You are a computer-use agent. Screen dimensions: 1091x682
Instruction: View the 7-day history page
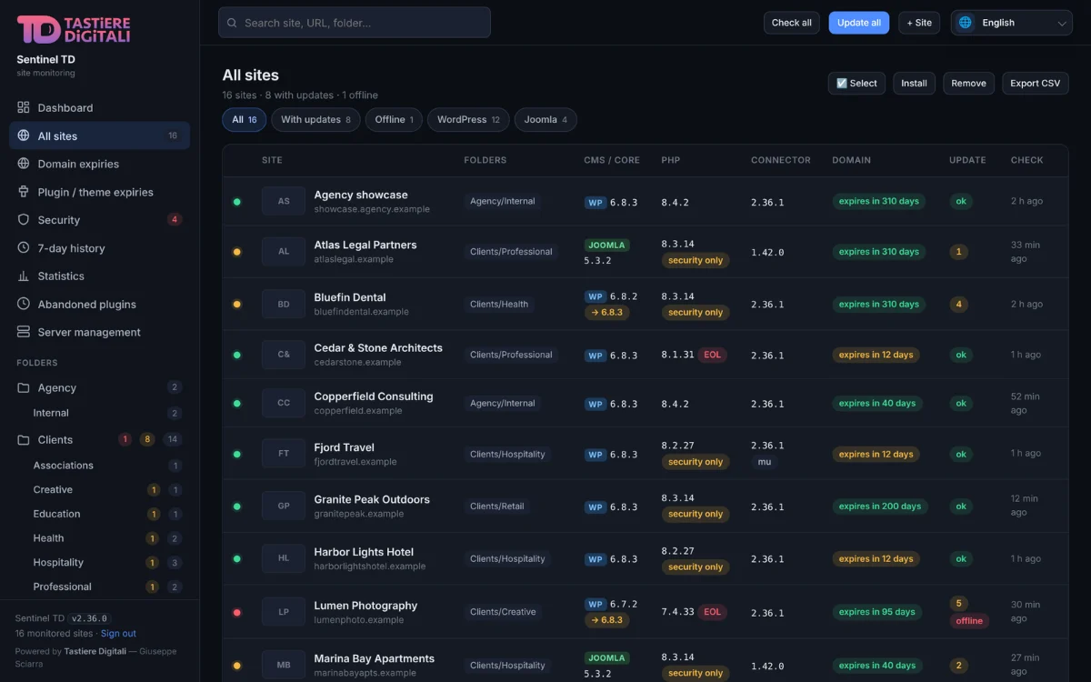[x=99, y=248]
